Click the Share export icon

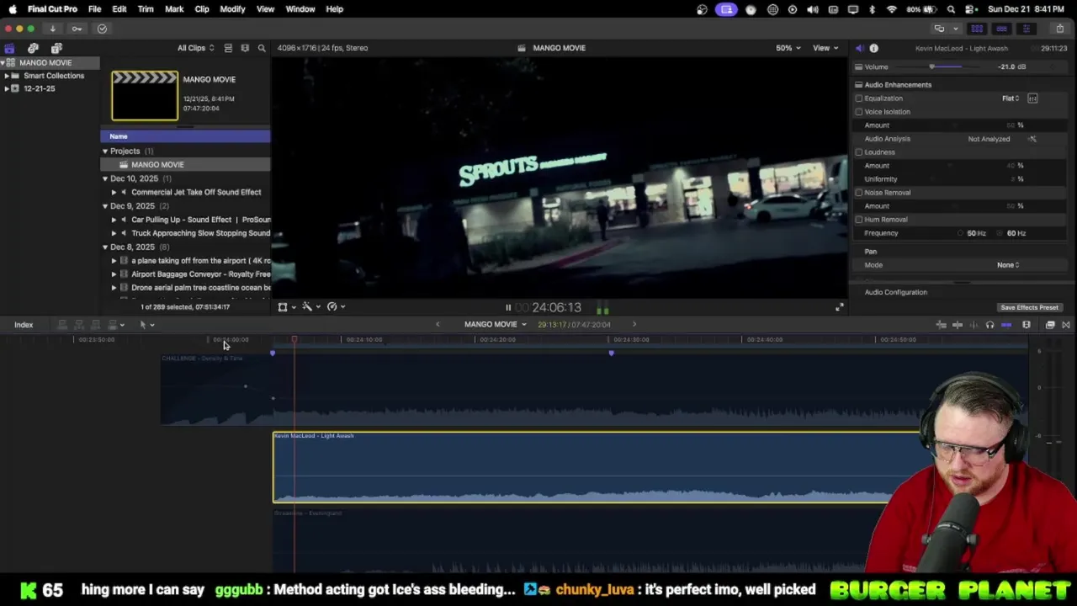[x=1059, y=29]
